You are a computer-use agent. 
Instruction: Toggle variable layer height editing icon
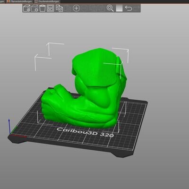click(x=119, y=8)
